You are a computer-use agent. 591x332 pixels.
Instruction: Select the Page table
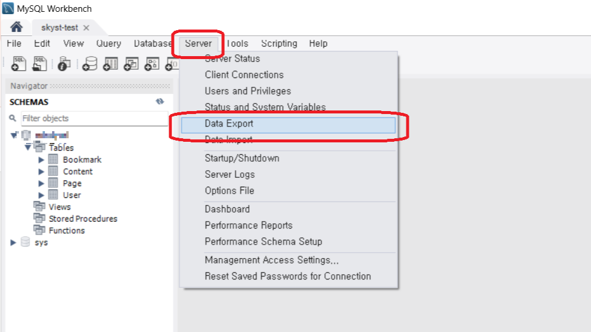[72, 184]
